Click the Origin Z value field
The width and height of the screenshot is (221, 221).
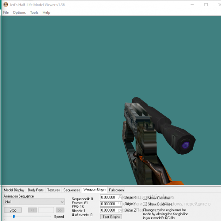111,210
